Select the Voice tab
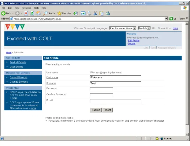This screenshot has height=146, width=190. (x=153, y=48)
